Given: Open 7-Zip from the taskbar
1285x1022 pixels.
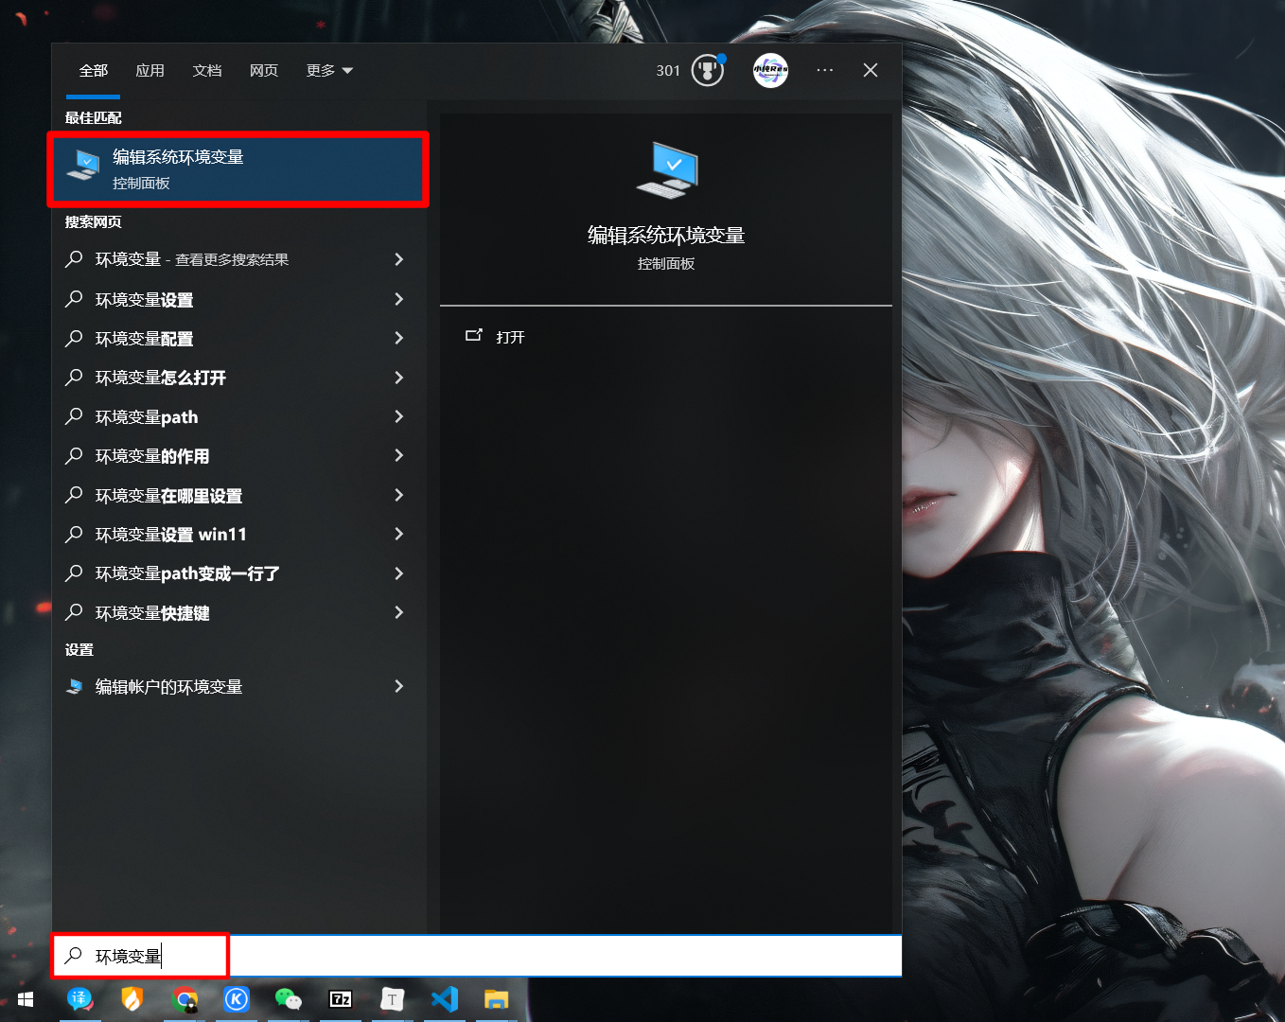Looking at the screenshot, I should coord(340,999).
